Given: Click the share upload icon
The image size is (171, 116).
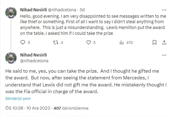Looking at the screenshot, I should (164, 42).
